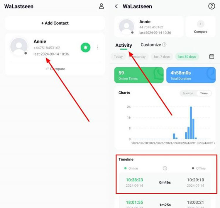Click the Offline legend label
220x208 pixels.
[201, 168]
